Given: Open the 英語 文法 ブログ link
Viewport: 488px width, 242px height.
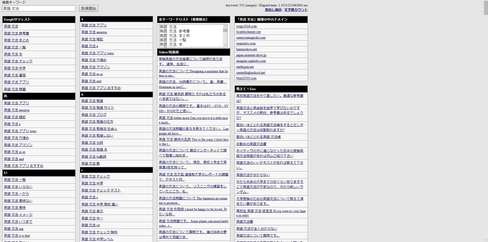Looking at the screenshot, I should pyautogui.click(x=94, y=115).
